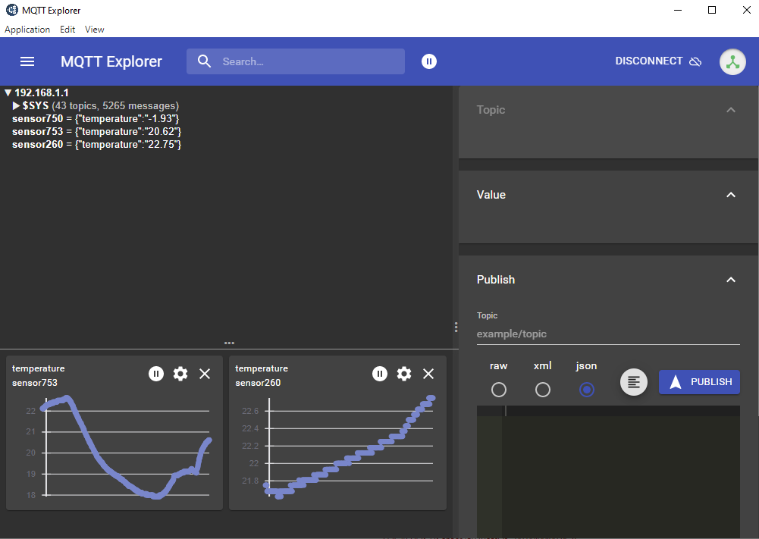The width and height of the screenshot is (759, 539).
Task: Click the search magnifier icon
Action: 204,61
